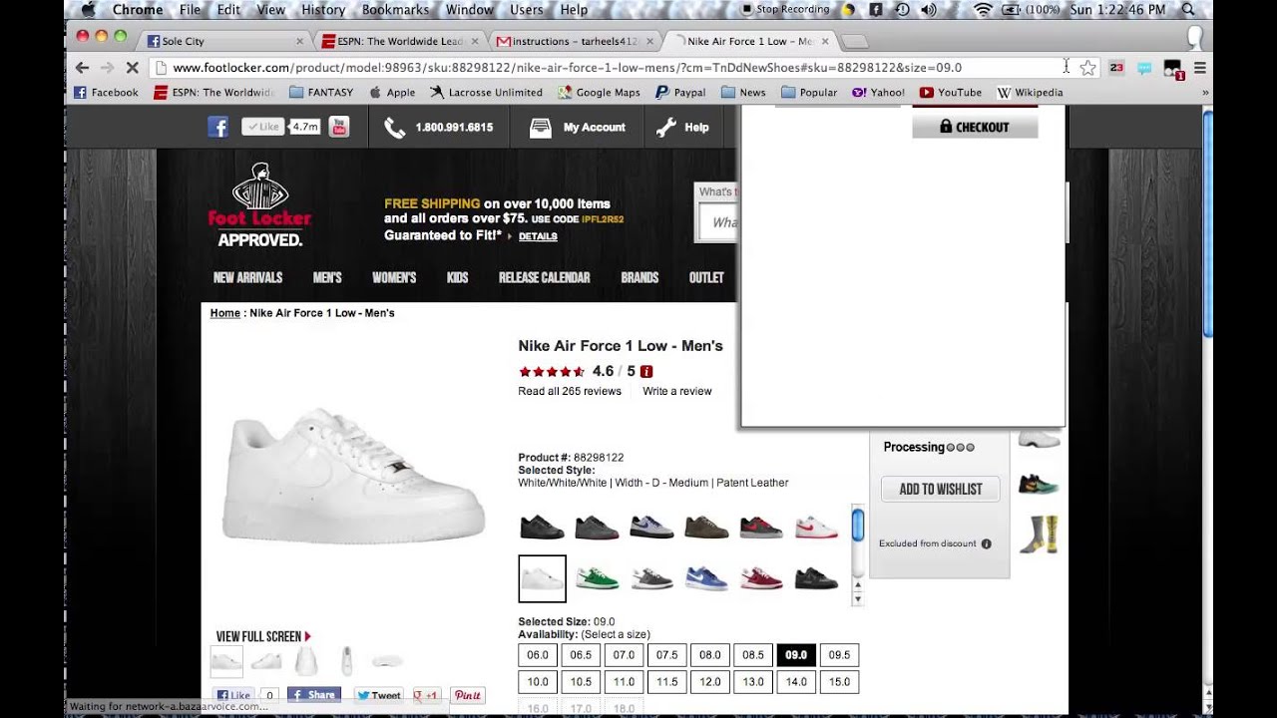
Task: Open the Brands menu
Action: [x=639, y=278]
